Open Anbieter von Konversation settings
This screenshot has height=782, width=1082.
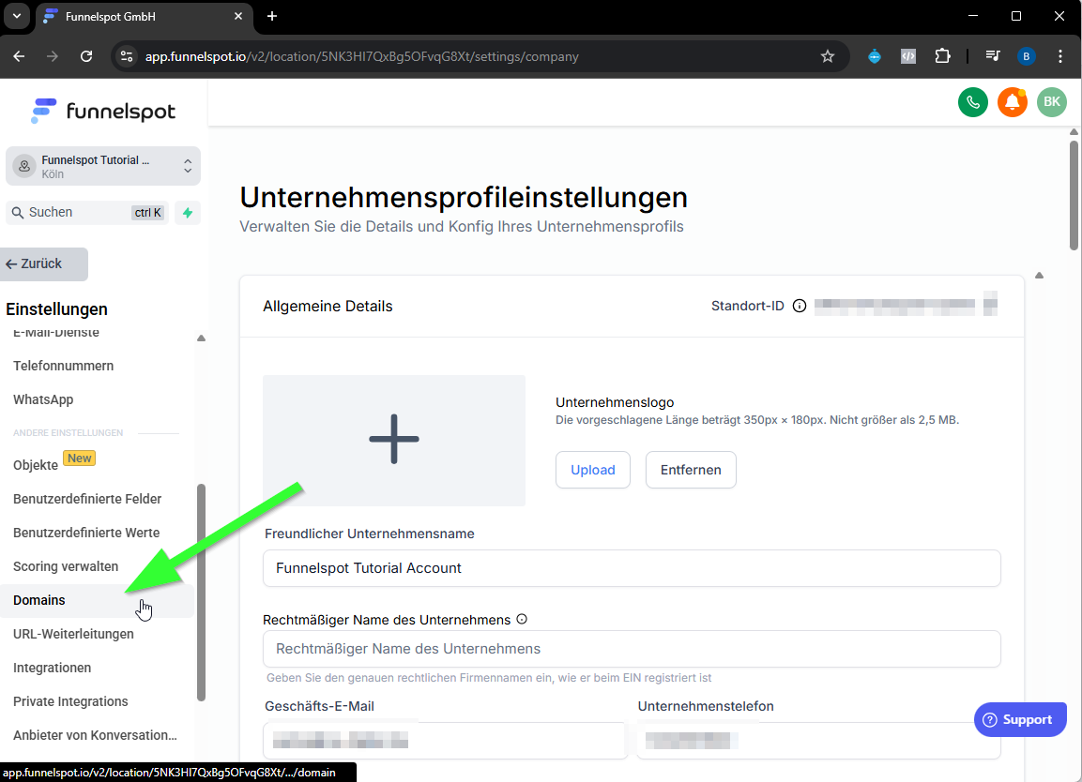tap(95, 735)
